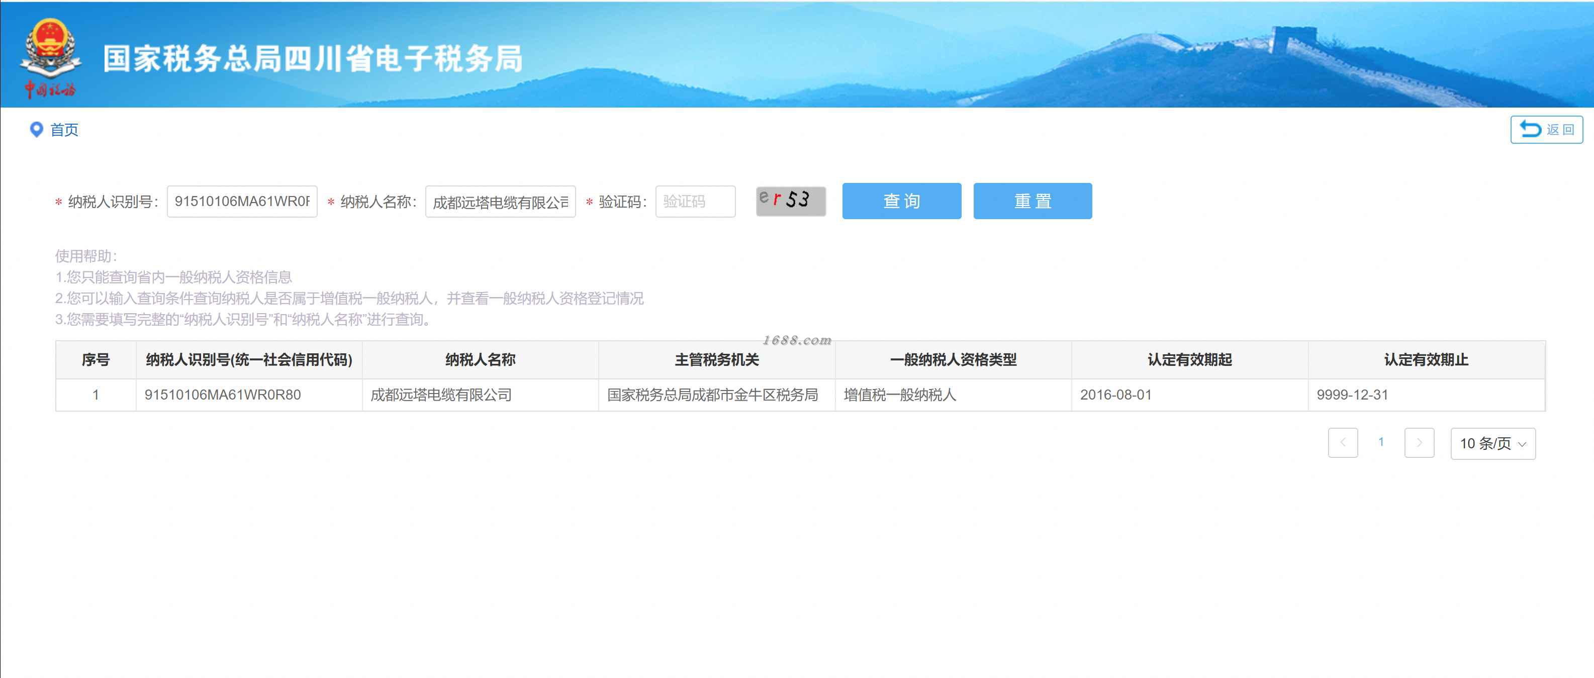Select page 1 in pagination
This screenshot has height=678, width=1594.
pos(1381,442)
